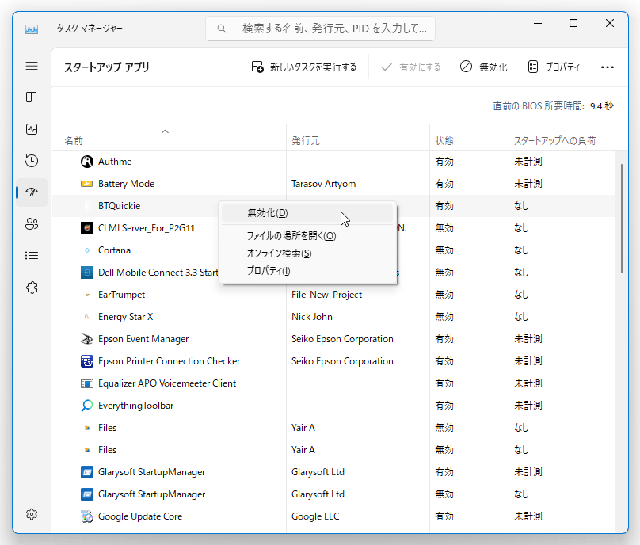Image resolution: width=640 pixels, height=545 pixels.
Task: Select the Startup apps sidebar icon
Action: pos(32,192)
